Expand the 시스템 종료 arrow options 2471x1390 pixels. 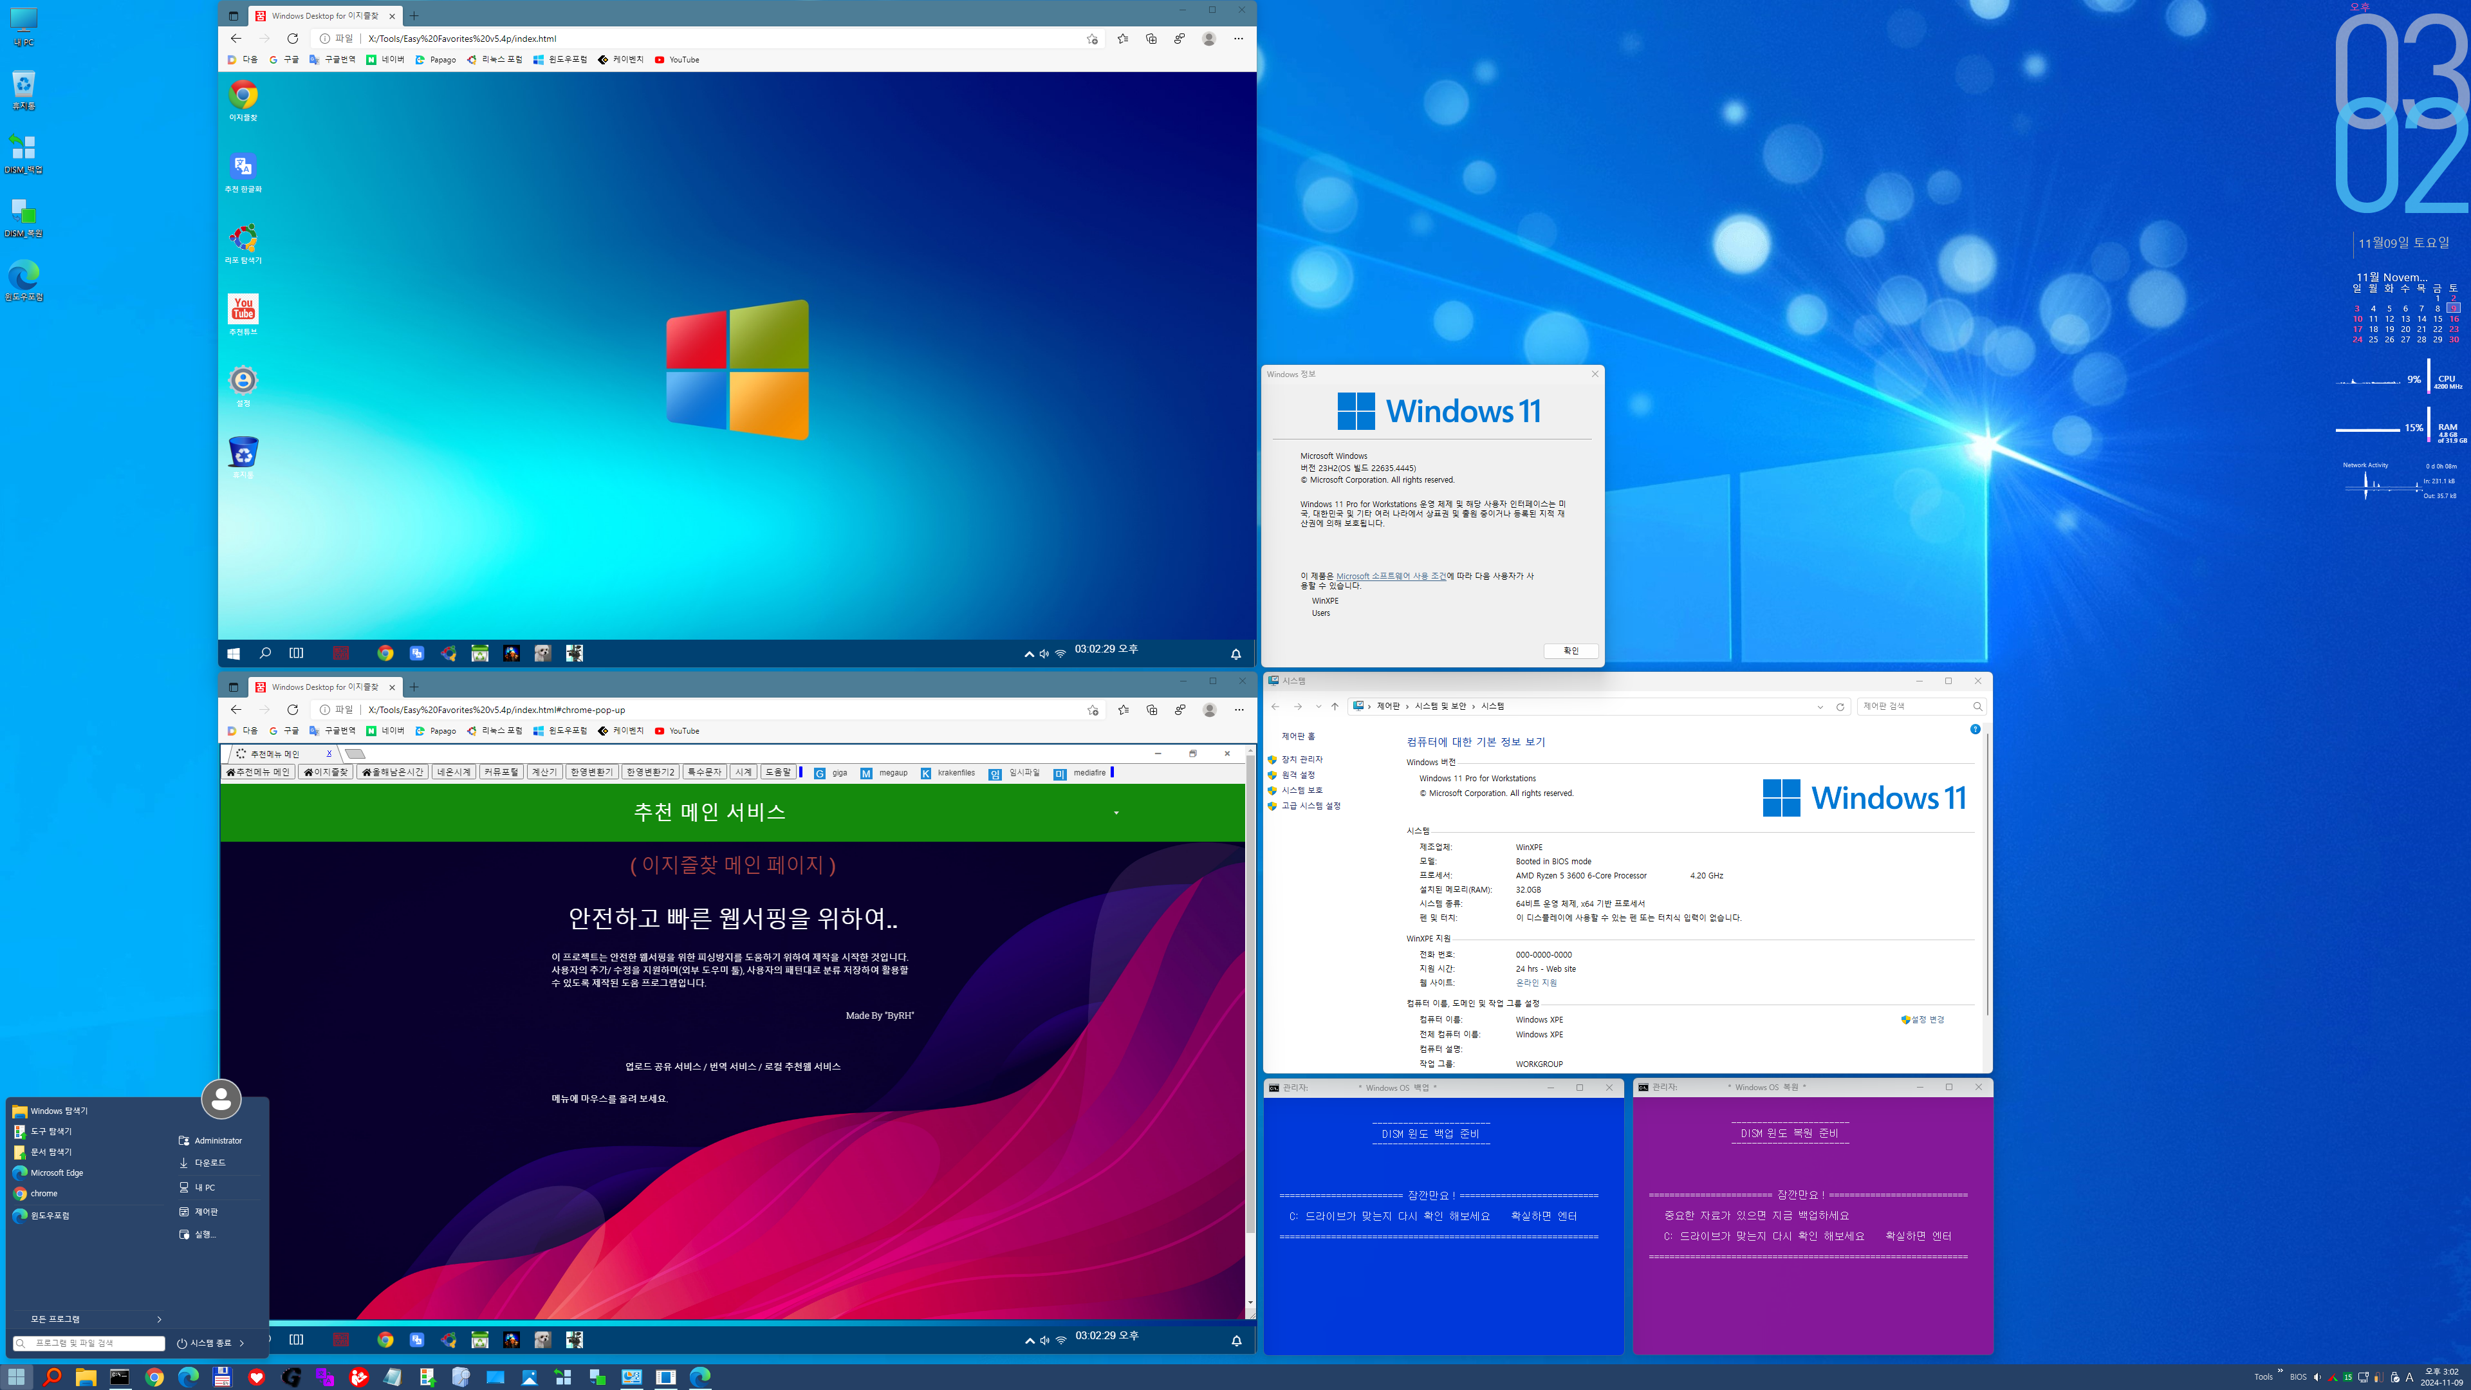coord(242,1344)
